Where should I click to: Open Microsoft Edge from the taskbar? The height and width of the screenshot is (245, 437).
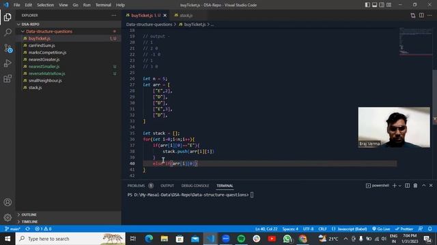[x=149, y=239]
